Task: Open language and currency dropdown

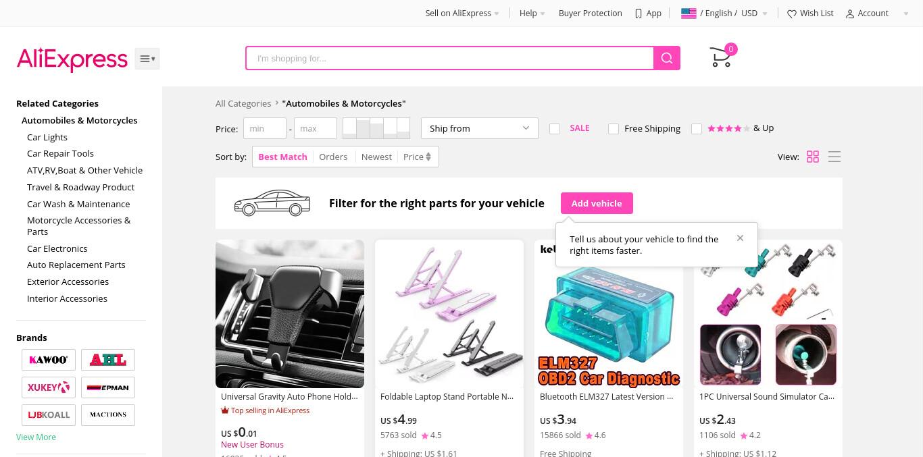Action: pos(724,14)
